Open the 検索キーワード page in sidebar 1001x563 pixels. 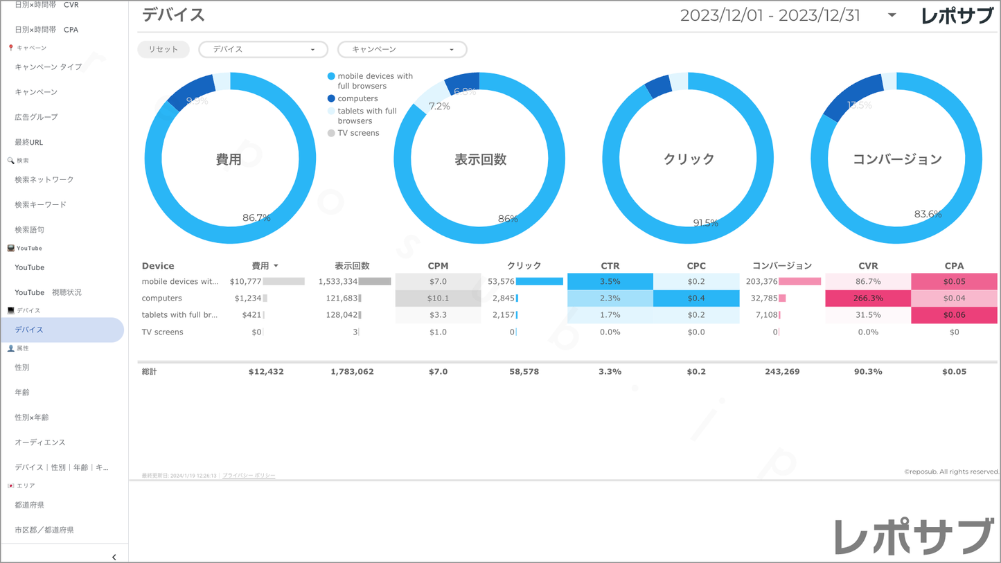pos(41,205)
